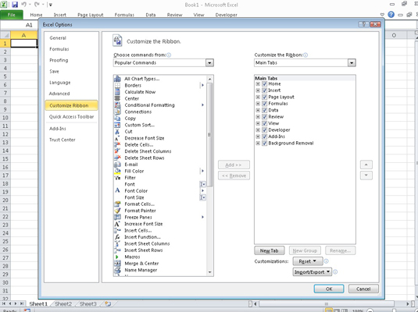The image size is (418, 312).
Task: Switch to Sheet2 worksheet tab
Action: (x=63, y=303)
